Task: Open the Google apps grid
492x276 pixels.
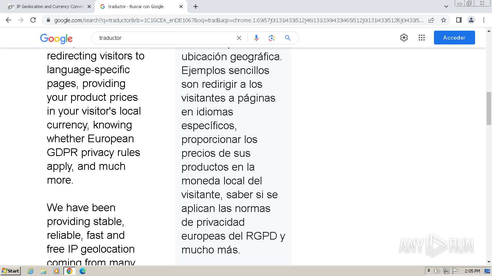Action: point(422,38)
